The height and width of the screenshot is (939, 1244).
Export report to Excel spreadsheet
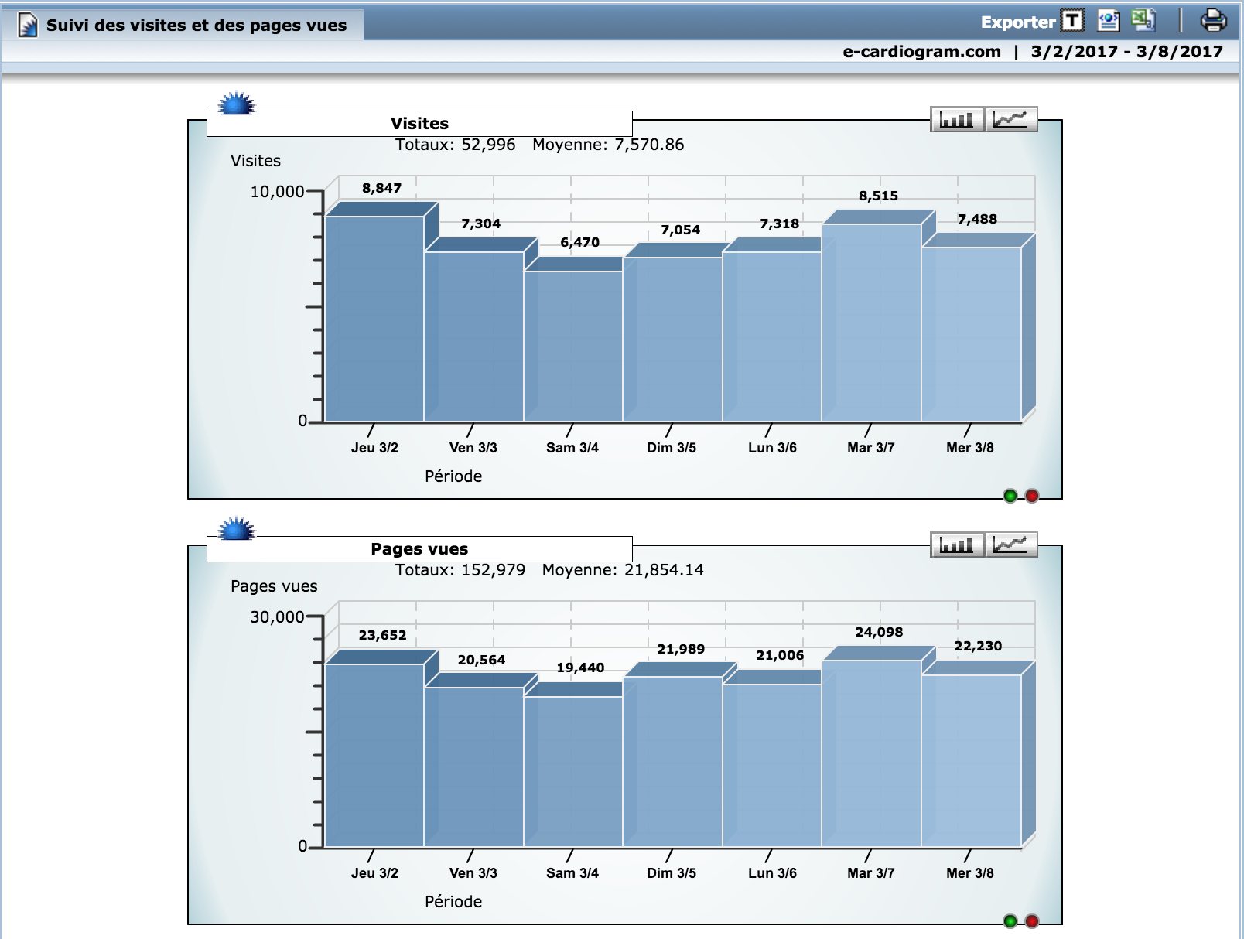tap(1143, 20)
